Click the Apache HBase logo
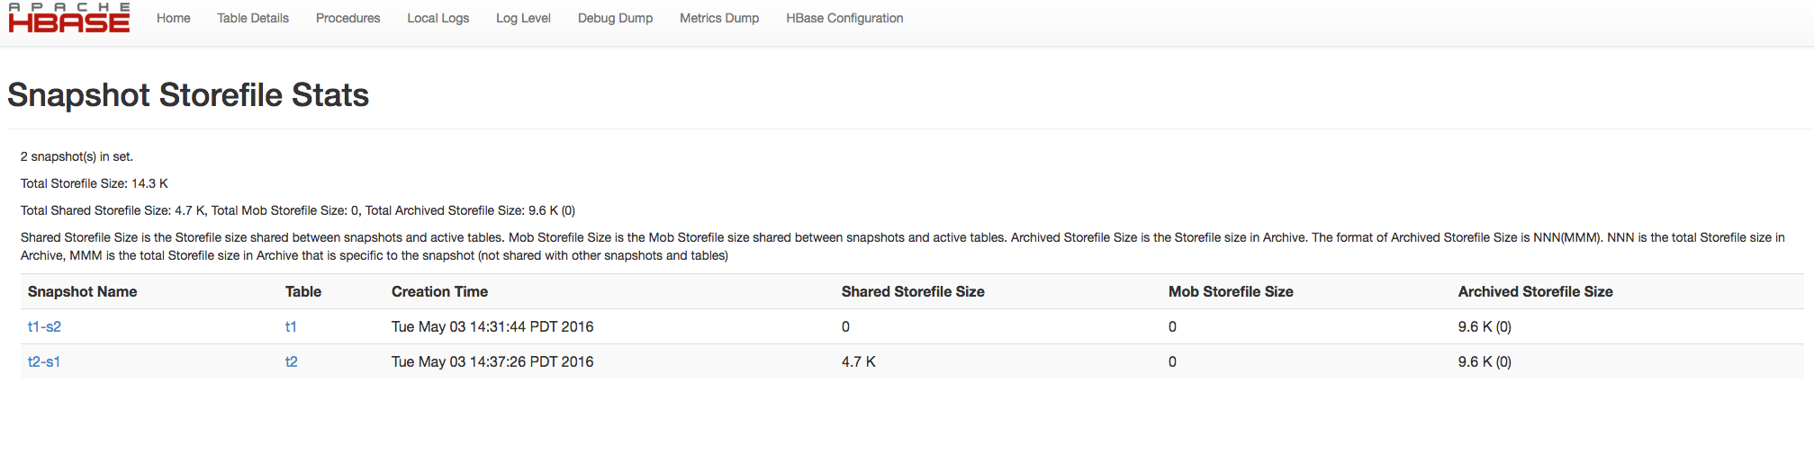Image resolution: width=1814 pixels, height=454 pixels. [69, 18]
